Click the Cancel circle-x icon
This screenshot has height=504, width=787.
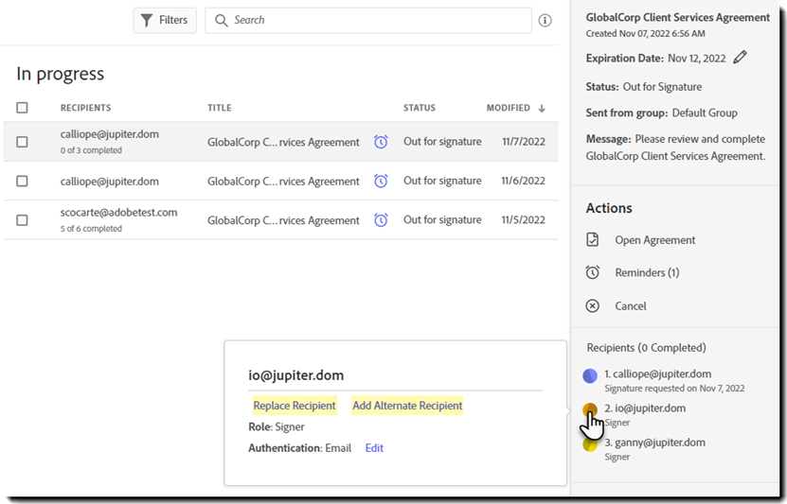point(593,305)
